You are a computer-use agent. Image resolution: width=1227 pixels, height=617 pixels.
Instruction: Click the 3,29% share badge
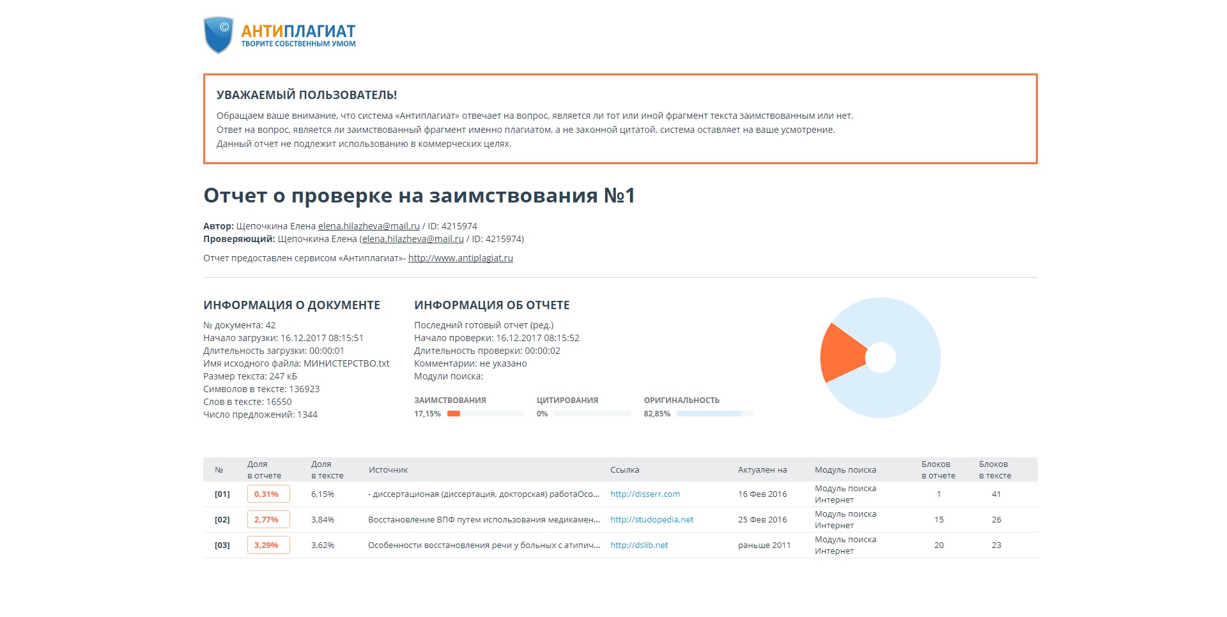pos(268,545)
